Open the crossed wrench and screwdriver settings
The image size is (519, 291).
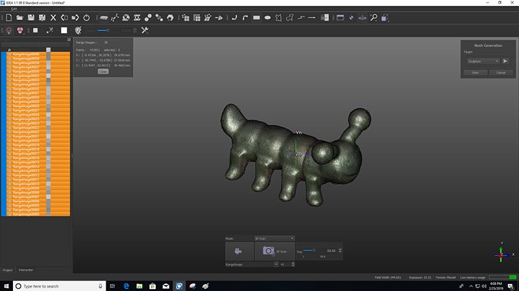(145, 30)
